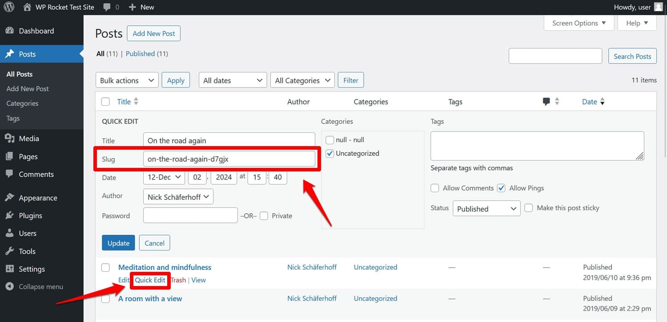Open Categories in sidebar submenu
The width and height of the screenshot is (667, 322).
[22, 103]
